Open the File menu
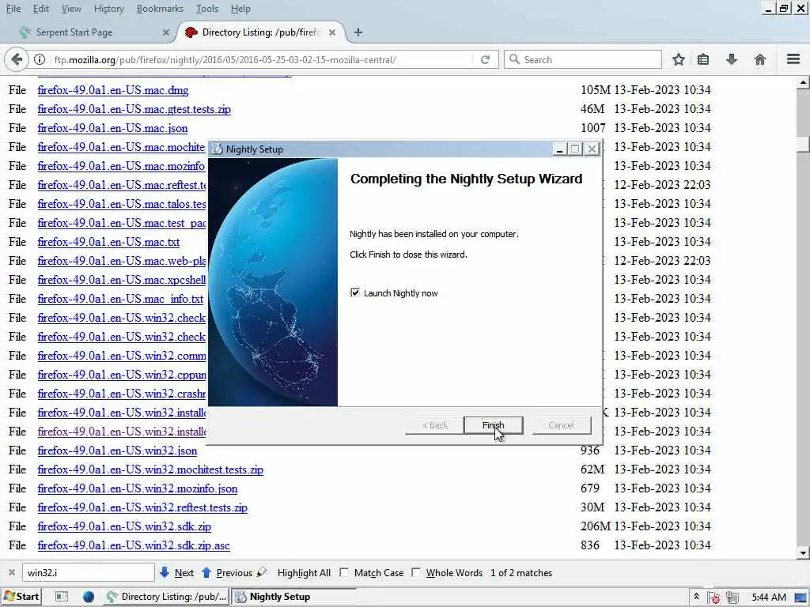 (13, 9)
